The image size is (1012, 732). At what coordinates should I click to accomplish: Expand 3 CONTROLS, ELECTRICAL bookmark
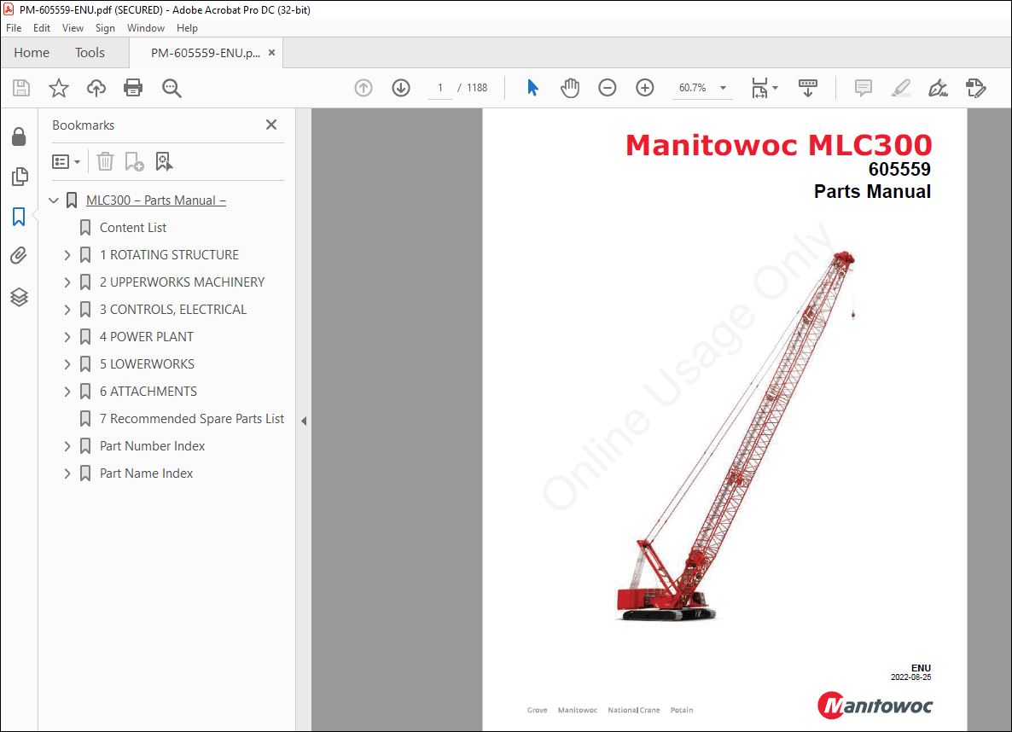67,310
